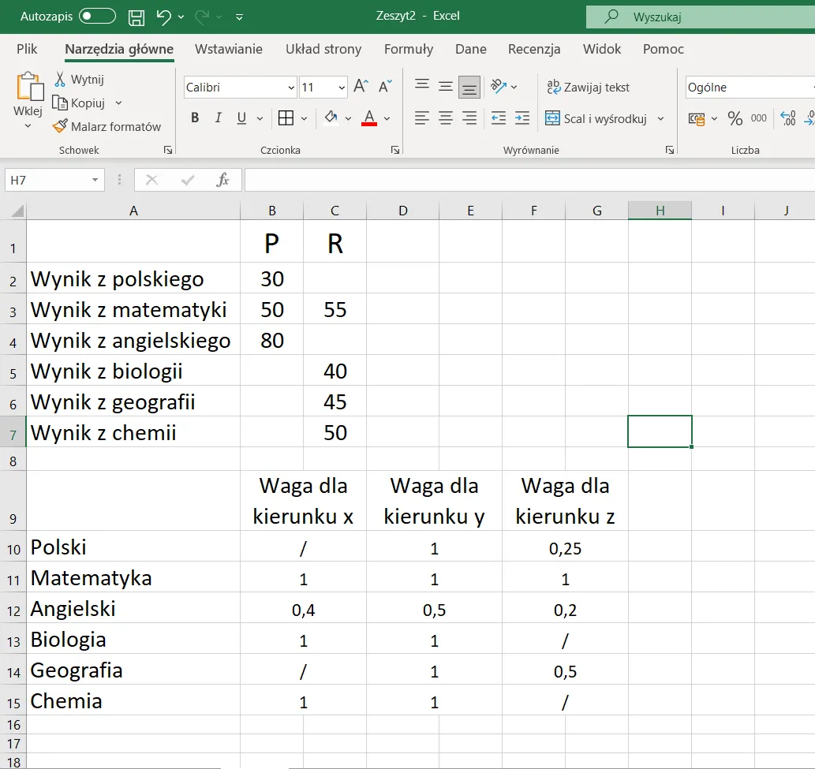Click the Increase font size icon
The width and height of the screenshot is (815, 769).
click(x=361, y=87)
